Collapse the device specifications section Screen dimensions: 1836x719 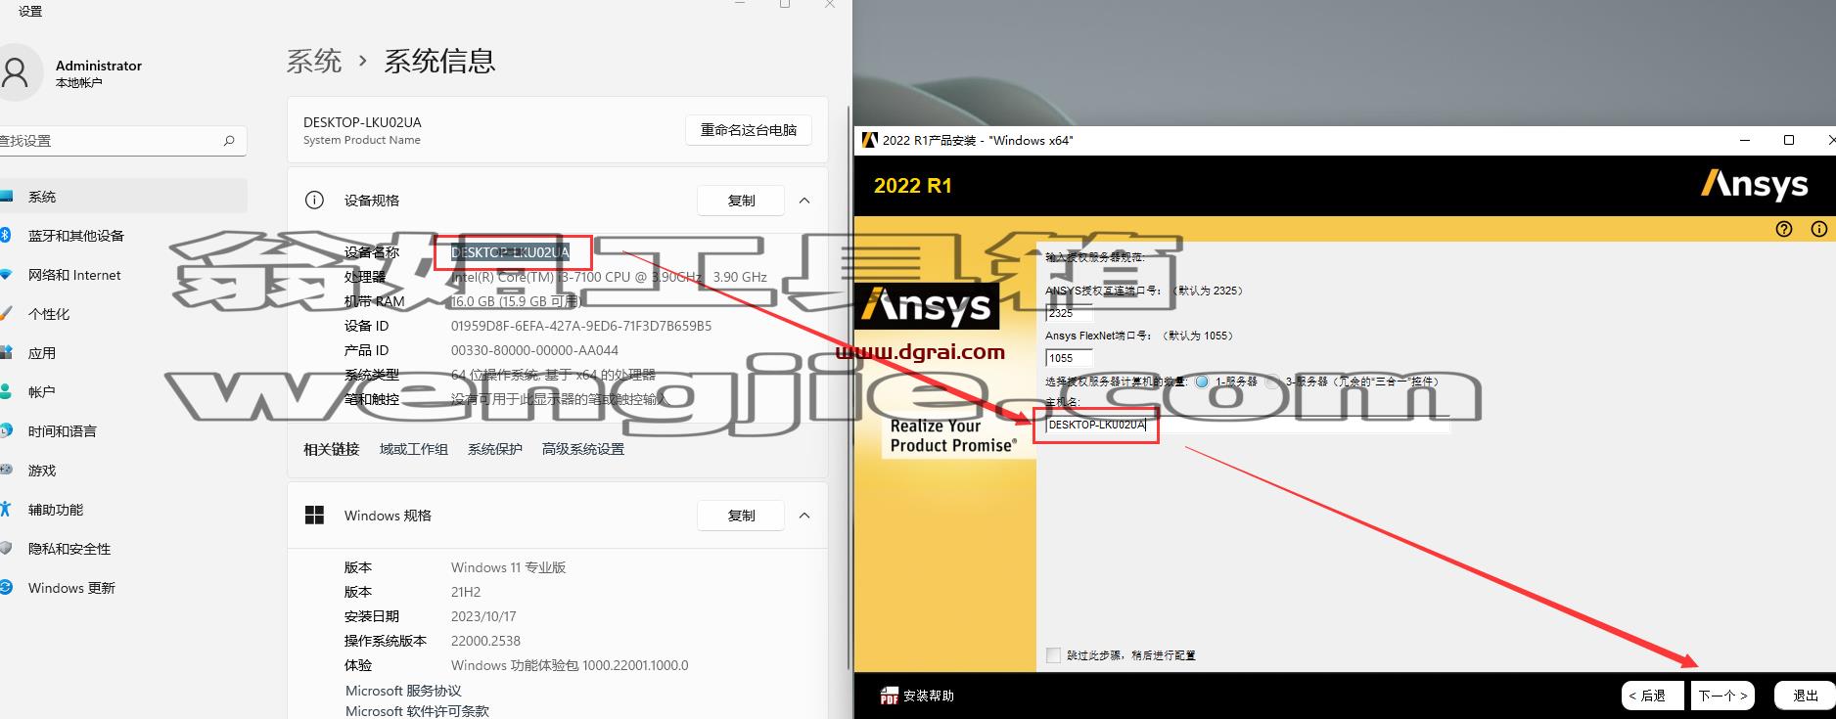(804, 201)
